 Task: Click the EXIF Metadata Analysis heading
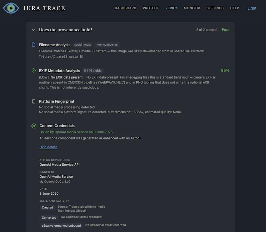point(60,71)
